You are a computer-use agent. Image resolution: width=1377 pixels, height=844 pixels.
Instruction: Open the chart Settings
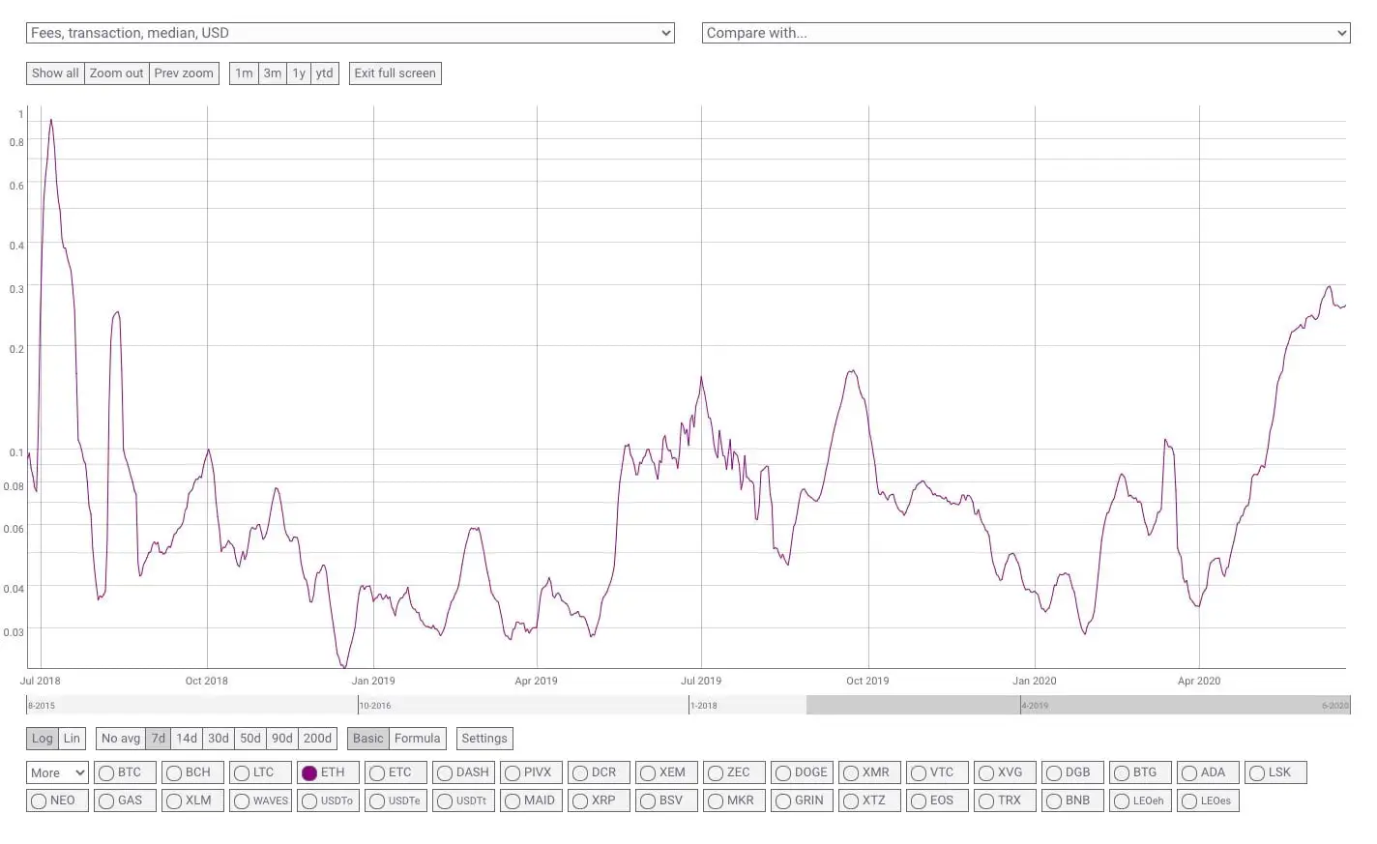tap(483, 738)
